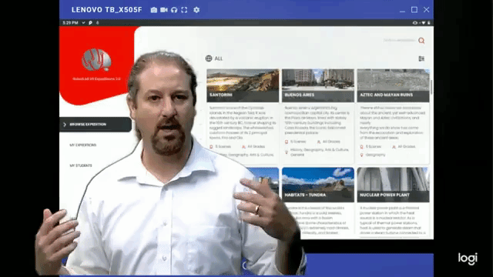493x277 pixels.
Task: Open the Habitats - Tundra thumbnail
Action: pyautogui.click(x=318, y=185)
